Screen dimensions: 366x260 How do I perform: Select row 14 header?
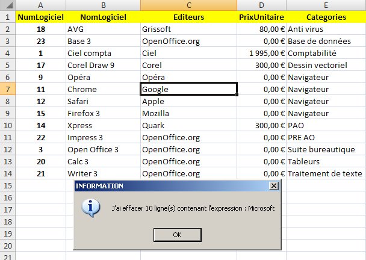(x=8, y=173)
